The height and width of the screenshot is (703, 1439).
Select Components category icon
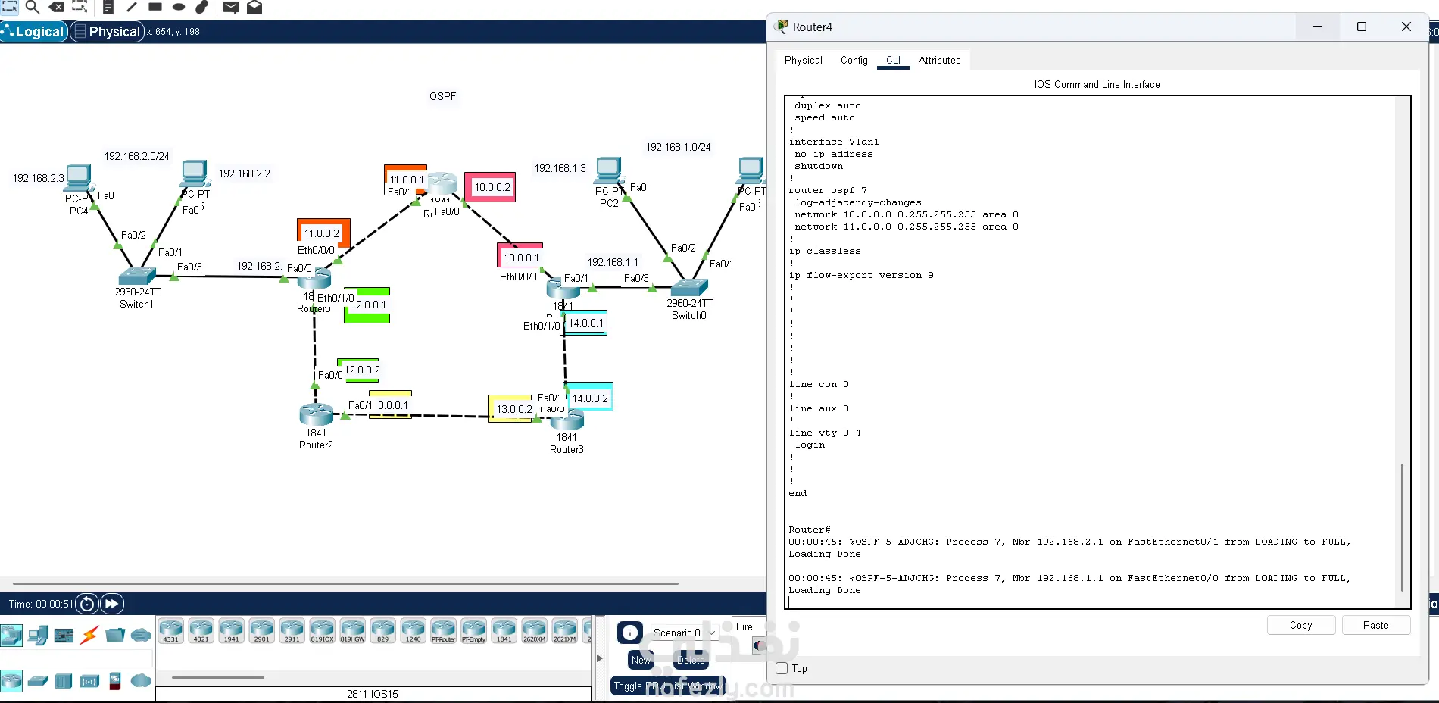64,635
